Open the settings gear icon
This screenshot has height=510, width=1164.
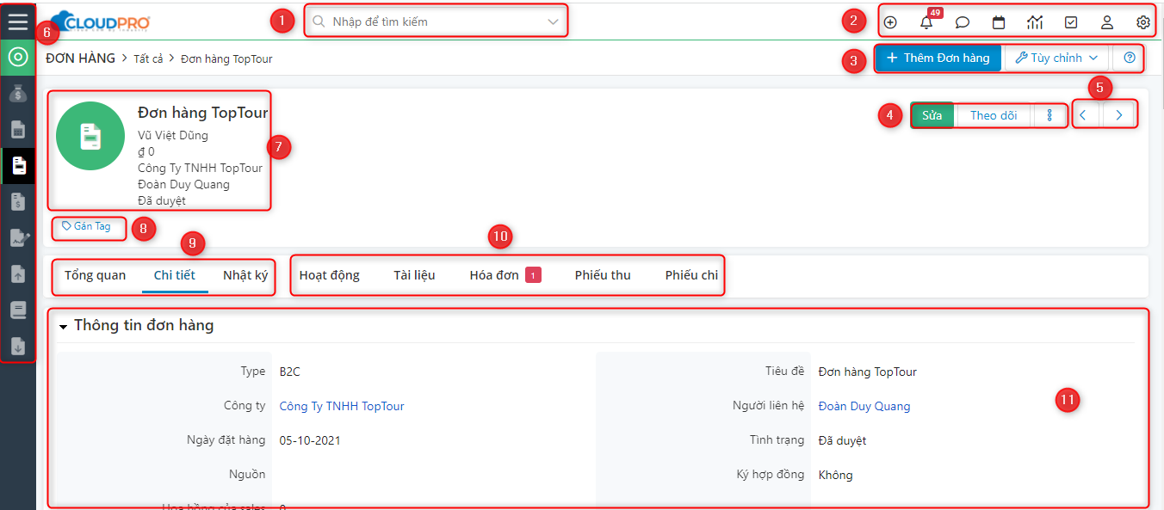(x=1143, y=22)
